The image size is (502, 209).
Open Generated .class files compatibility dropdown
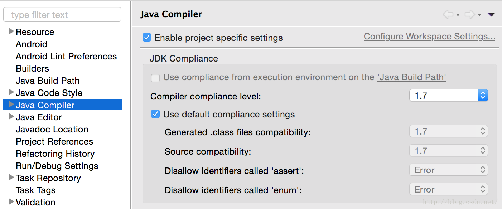[449, 131]
